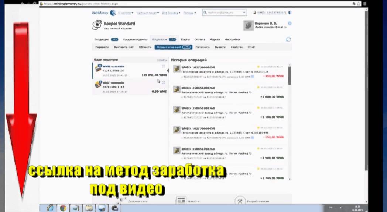The height and width of the screenshot is (212, 387).
Task: Click the blue info icon on -150,00 operation
Action: coord(252,138)
